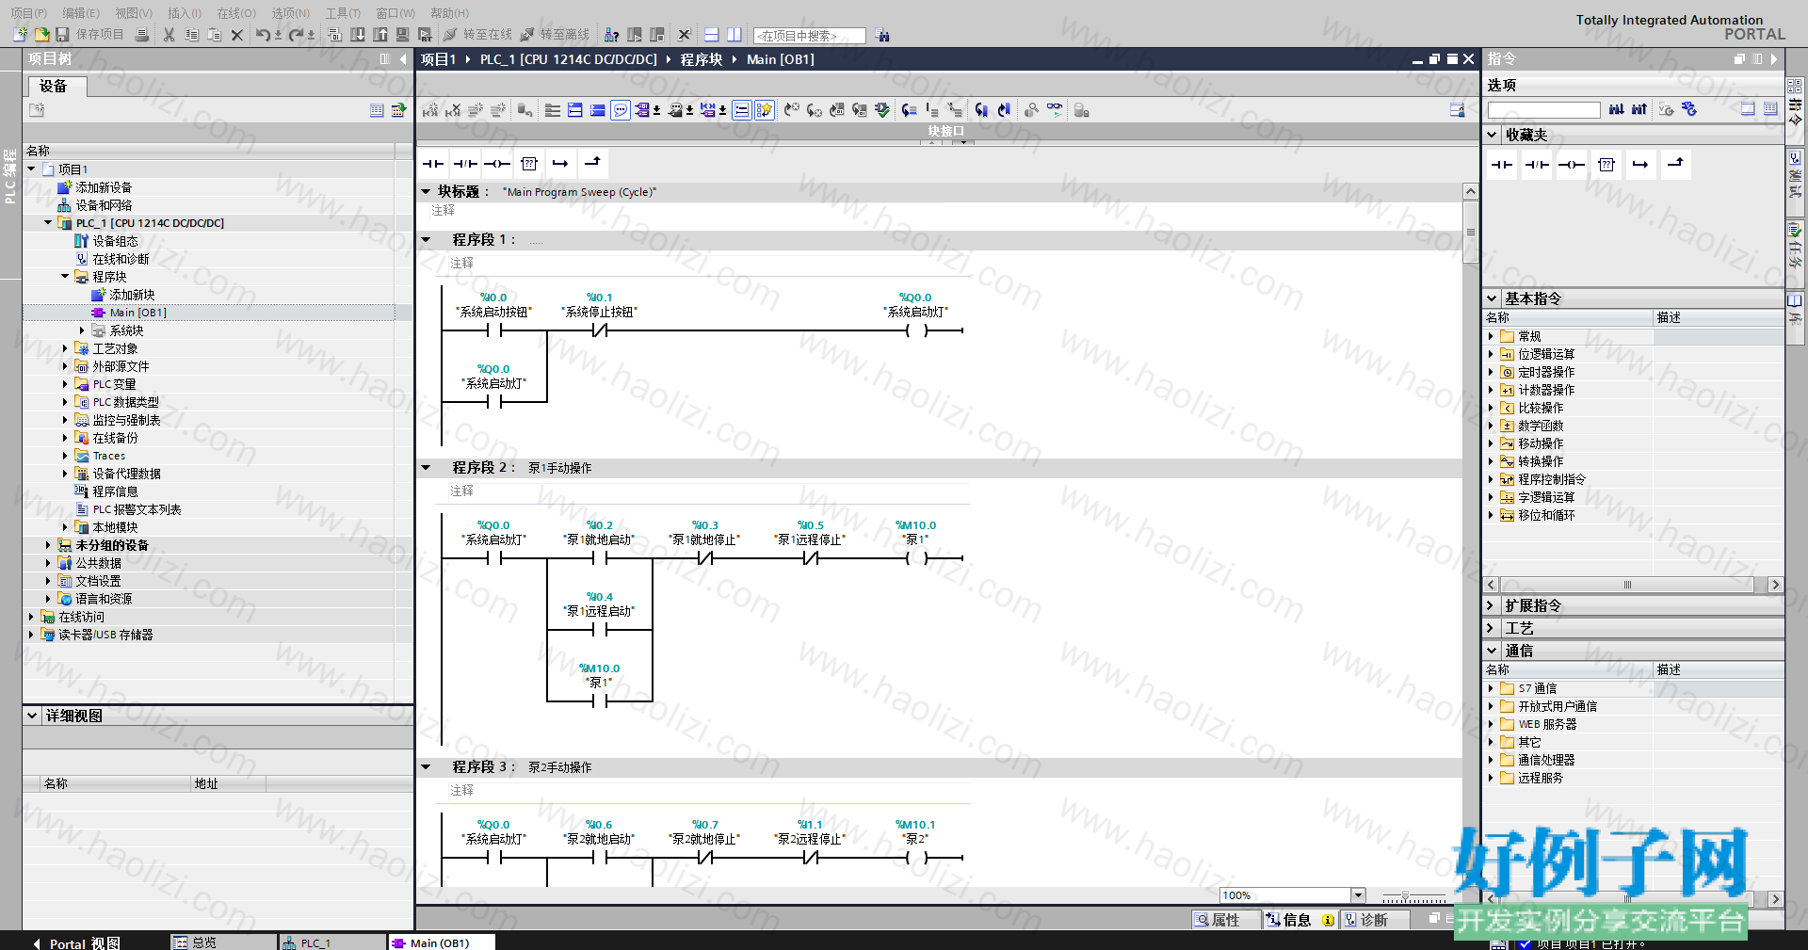The height and width of the screenshot is (950, 1808).
Task: Switch to the 属性 tab at bottom
Action: 1218,920
